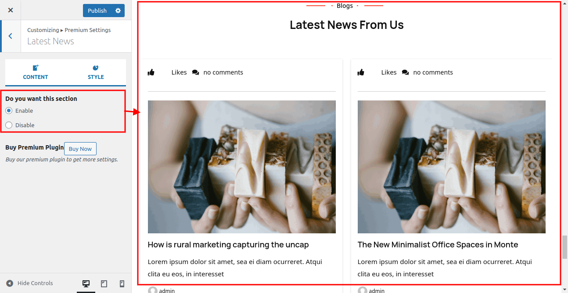Switch to the CONTENT tab
The width and height of the screenshot is (568, 293).
(x=36, y=72)
